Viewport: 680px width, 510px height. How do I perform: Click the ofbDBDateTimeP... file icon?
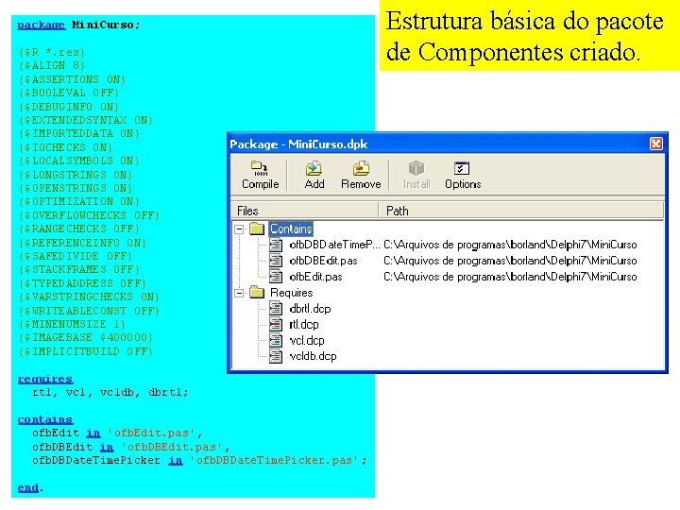[276, 245]
